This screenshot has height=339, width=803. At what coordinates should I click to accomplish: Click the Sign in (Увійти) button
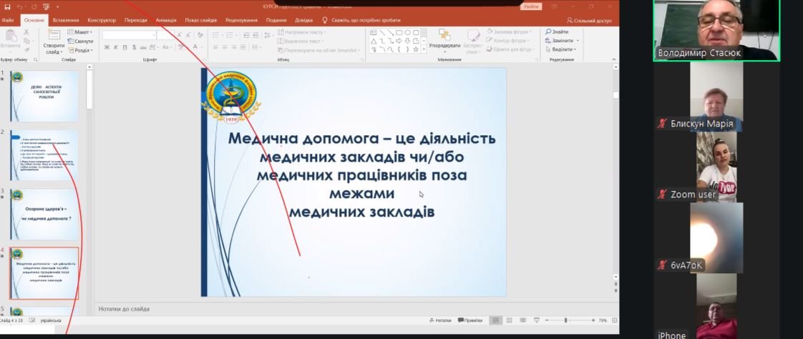coord(532,6)
